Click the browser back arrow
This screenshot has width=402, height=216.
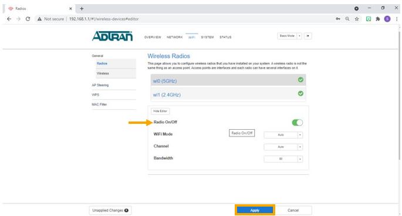click(x=9, y=19)
